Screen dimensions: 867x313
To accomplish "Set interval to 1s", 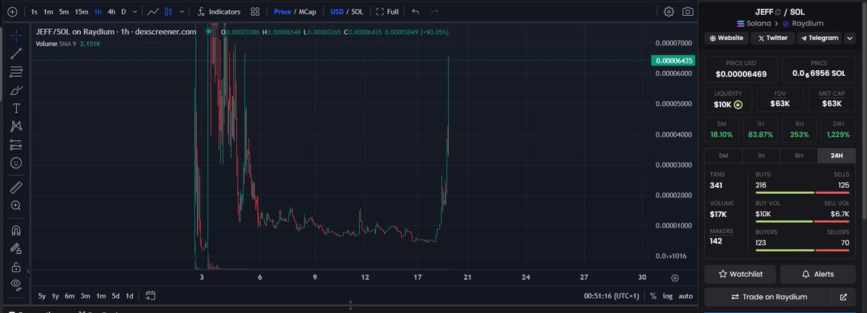I will (34, 12).
